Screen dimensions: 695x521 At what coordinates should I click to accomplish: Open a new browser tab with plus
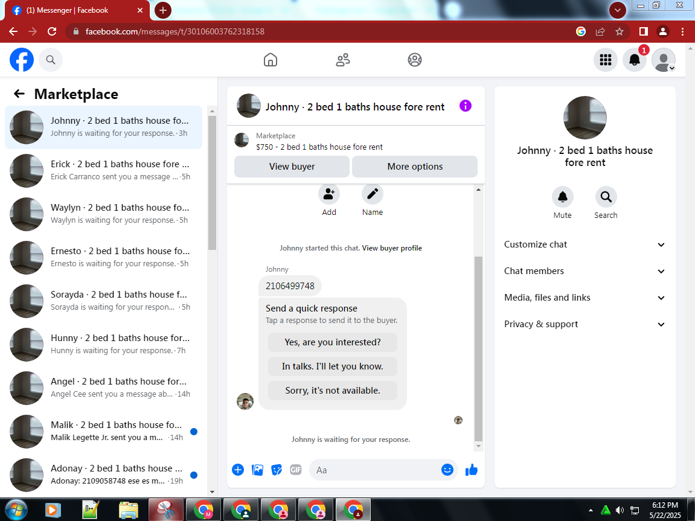pos(162,10)
